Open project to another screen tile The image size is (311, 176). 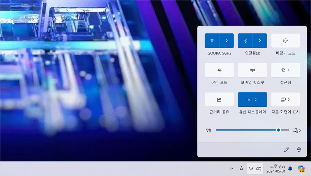285,99
